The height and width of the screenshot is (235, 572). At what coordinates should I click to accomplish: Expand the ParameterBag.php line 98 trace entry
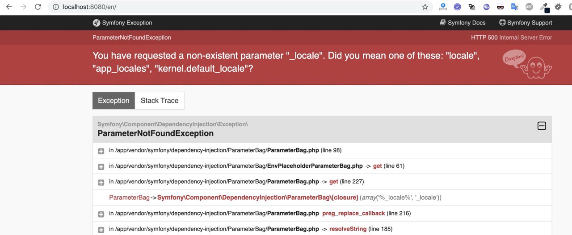click(101, 151)
